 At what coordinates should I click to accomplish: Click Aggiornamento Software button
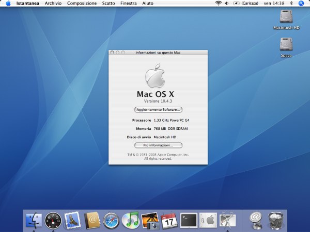[x=158, y=109]
